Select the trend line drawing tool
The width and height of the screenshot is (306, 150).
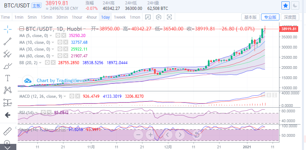pyautogui.click(x=7, y=42)
